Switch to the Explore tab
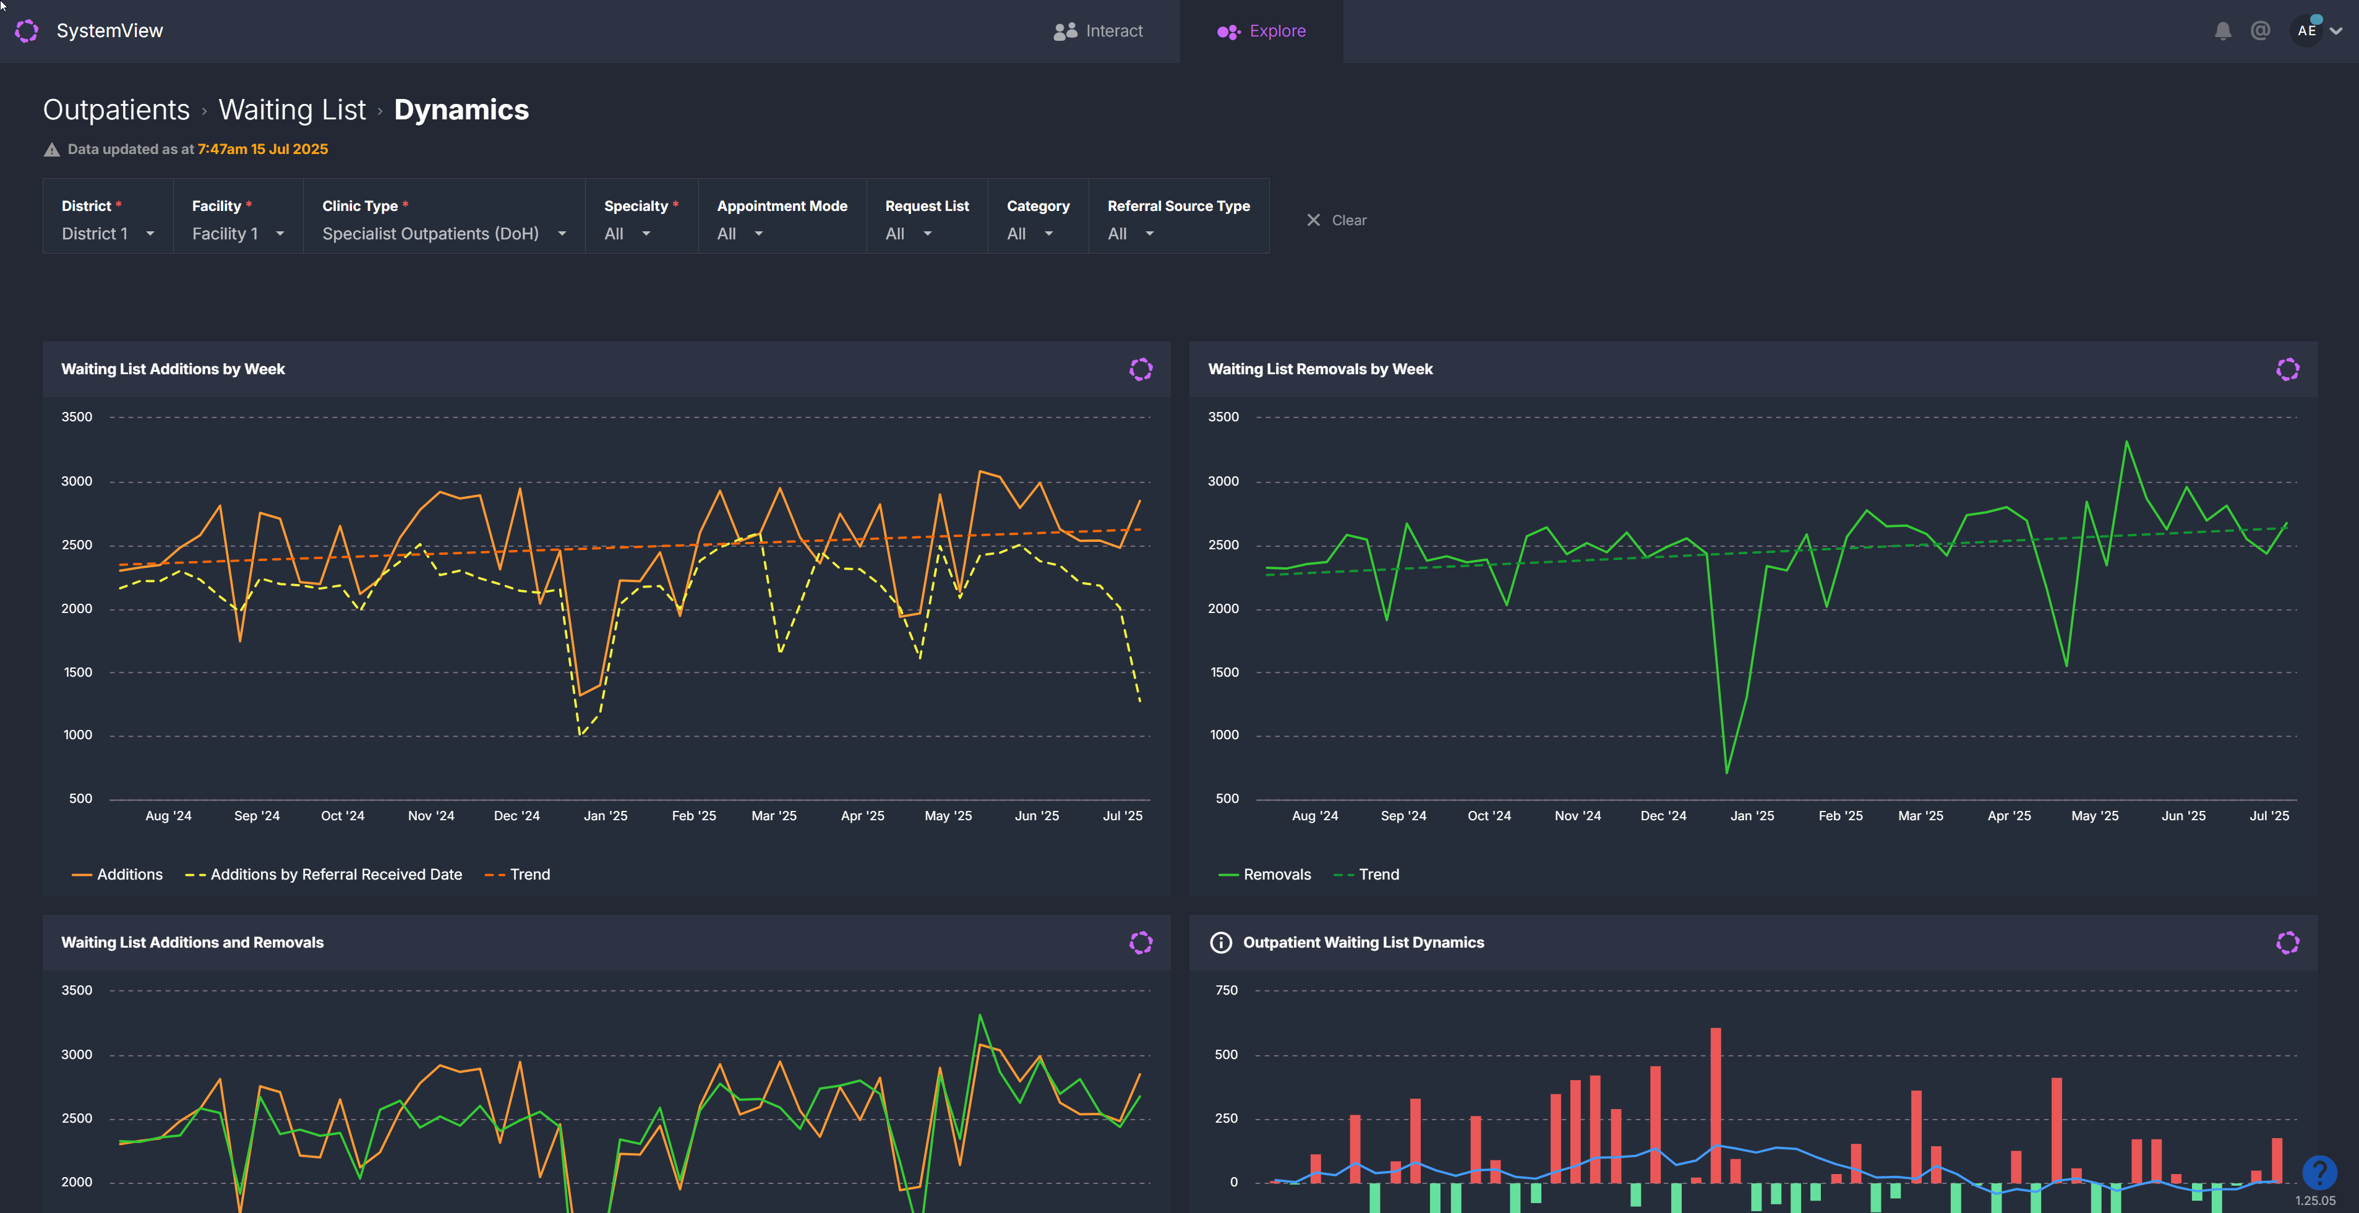This screenshot has width=2359, height=1213. [x=1261, y=31]
